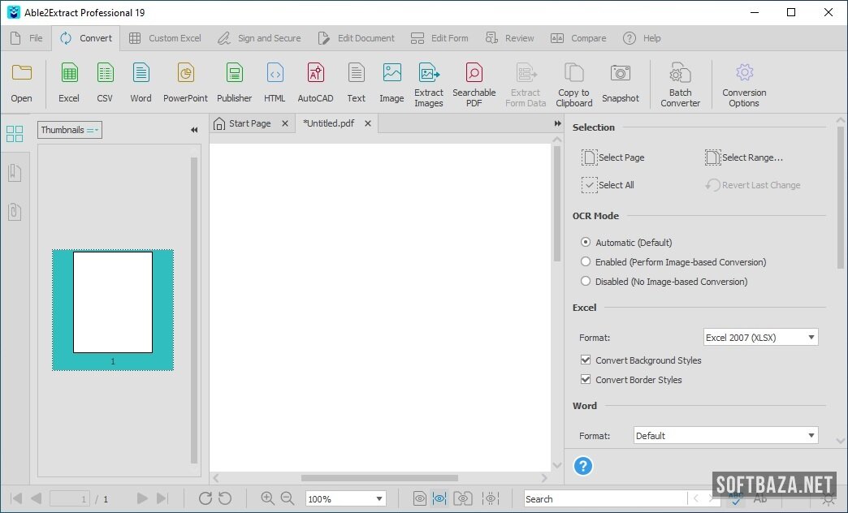Click the Excel conversion icon
This screenshot has height=513, width=848.
[x=69, y=83]
